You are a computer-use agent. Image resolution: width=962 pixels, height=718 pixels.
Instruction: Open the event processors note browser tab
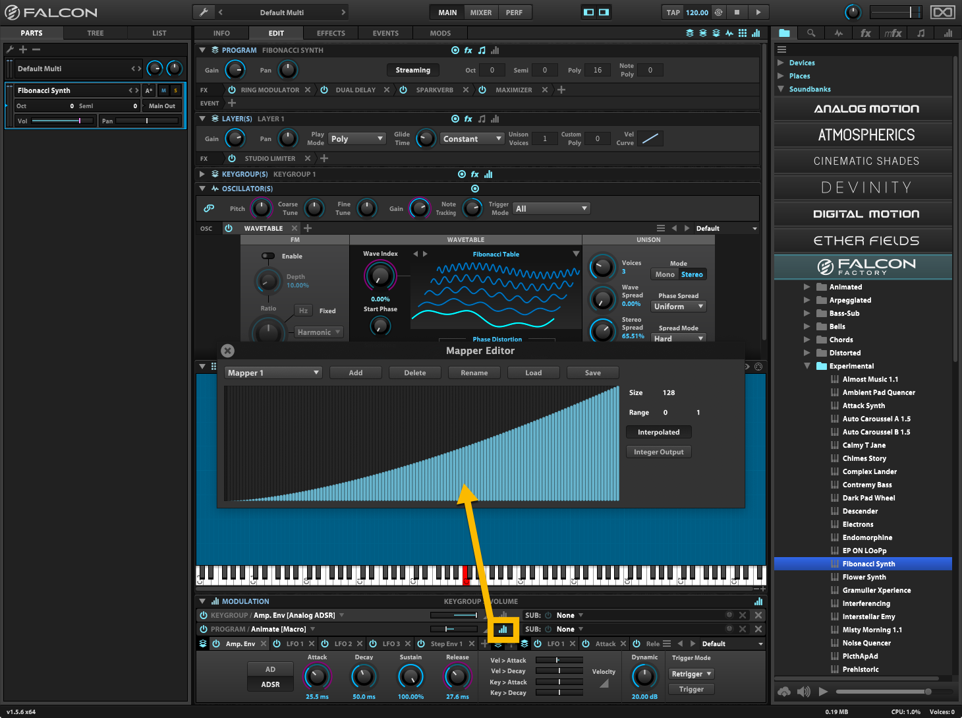pyautogui.click(x=920, y=33)
